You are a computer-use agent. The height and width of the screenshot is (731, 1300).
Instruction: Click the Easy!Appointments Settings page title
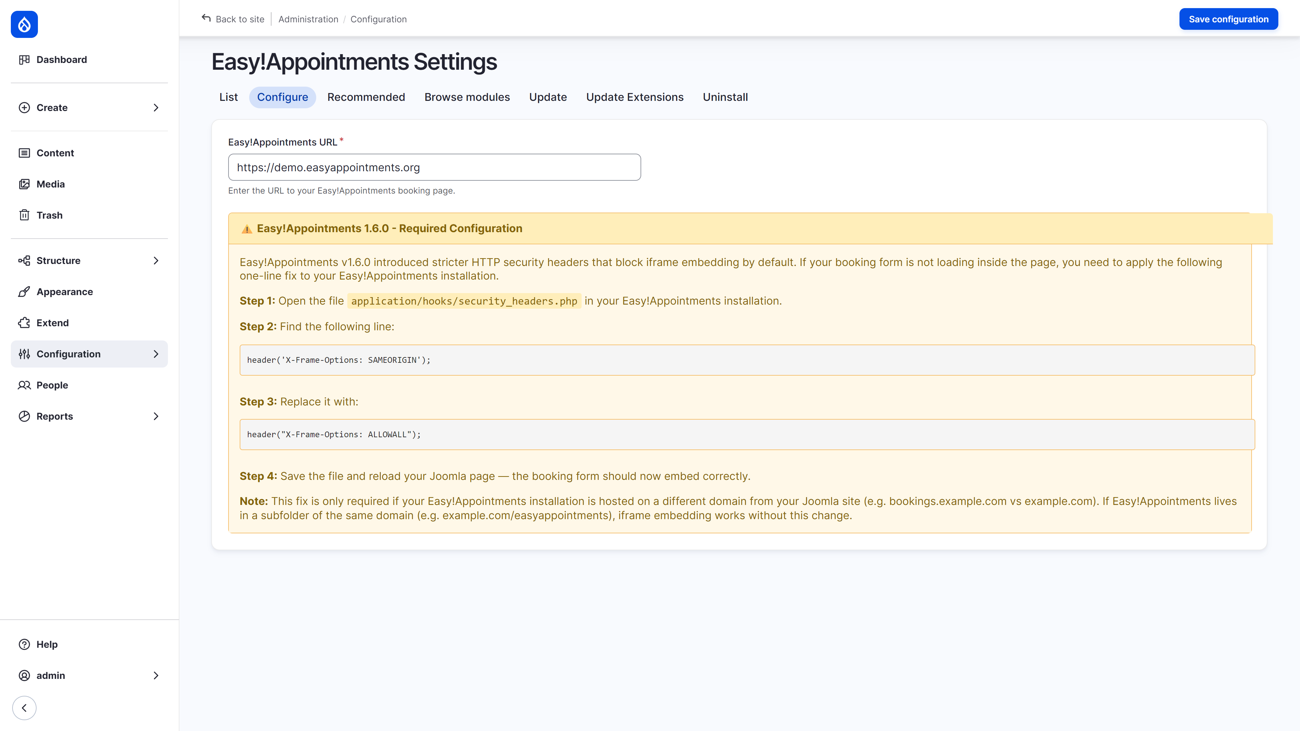click(354, 62)
